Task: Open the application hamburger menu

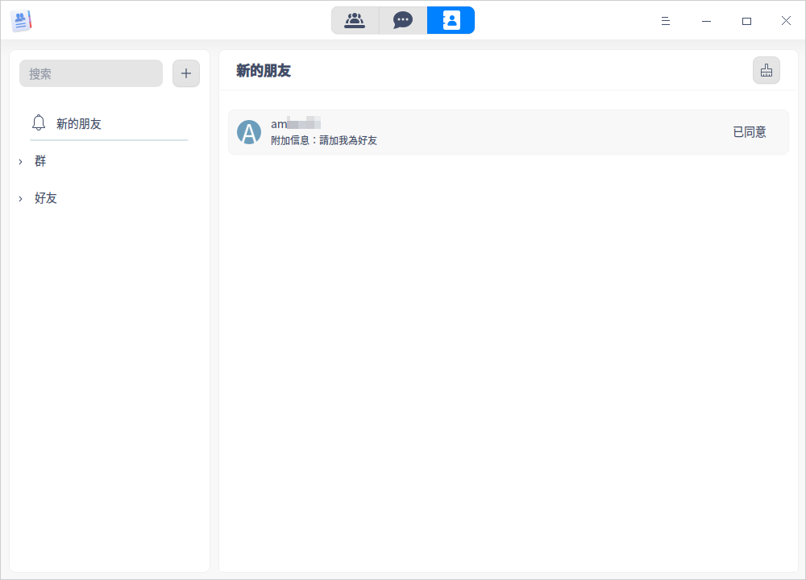Action: click(666, 21)
